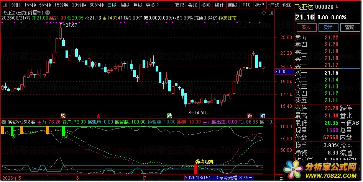The width and height of the screenshot is (363, 182).
Task: Select the 月线 monthly chart tab
Action: (138, 5)
